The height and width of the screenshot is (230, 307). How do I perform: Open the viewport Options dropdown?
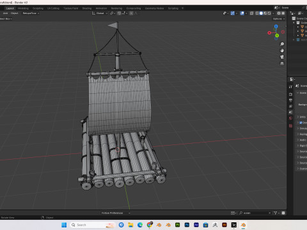coord(279,19)
